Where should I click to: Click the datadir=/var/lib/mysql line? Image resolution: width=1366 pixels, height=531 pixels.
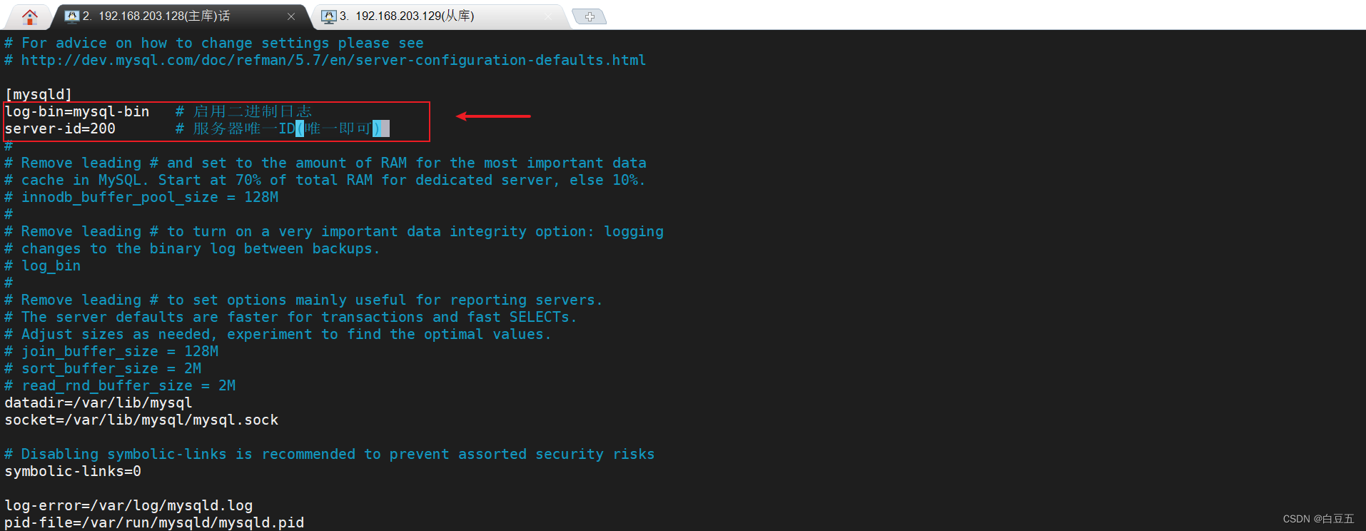click(x=98, y=403)
